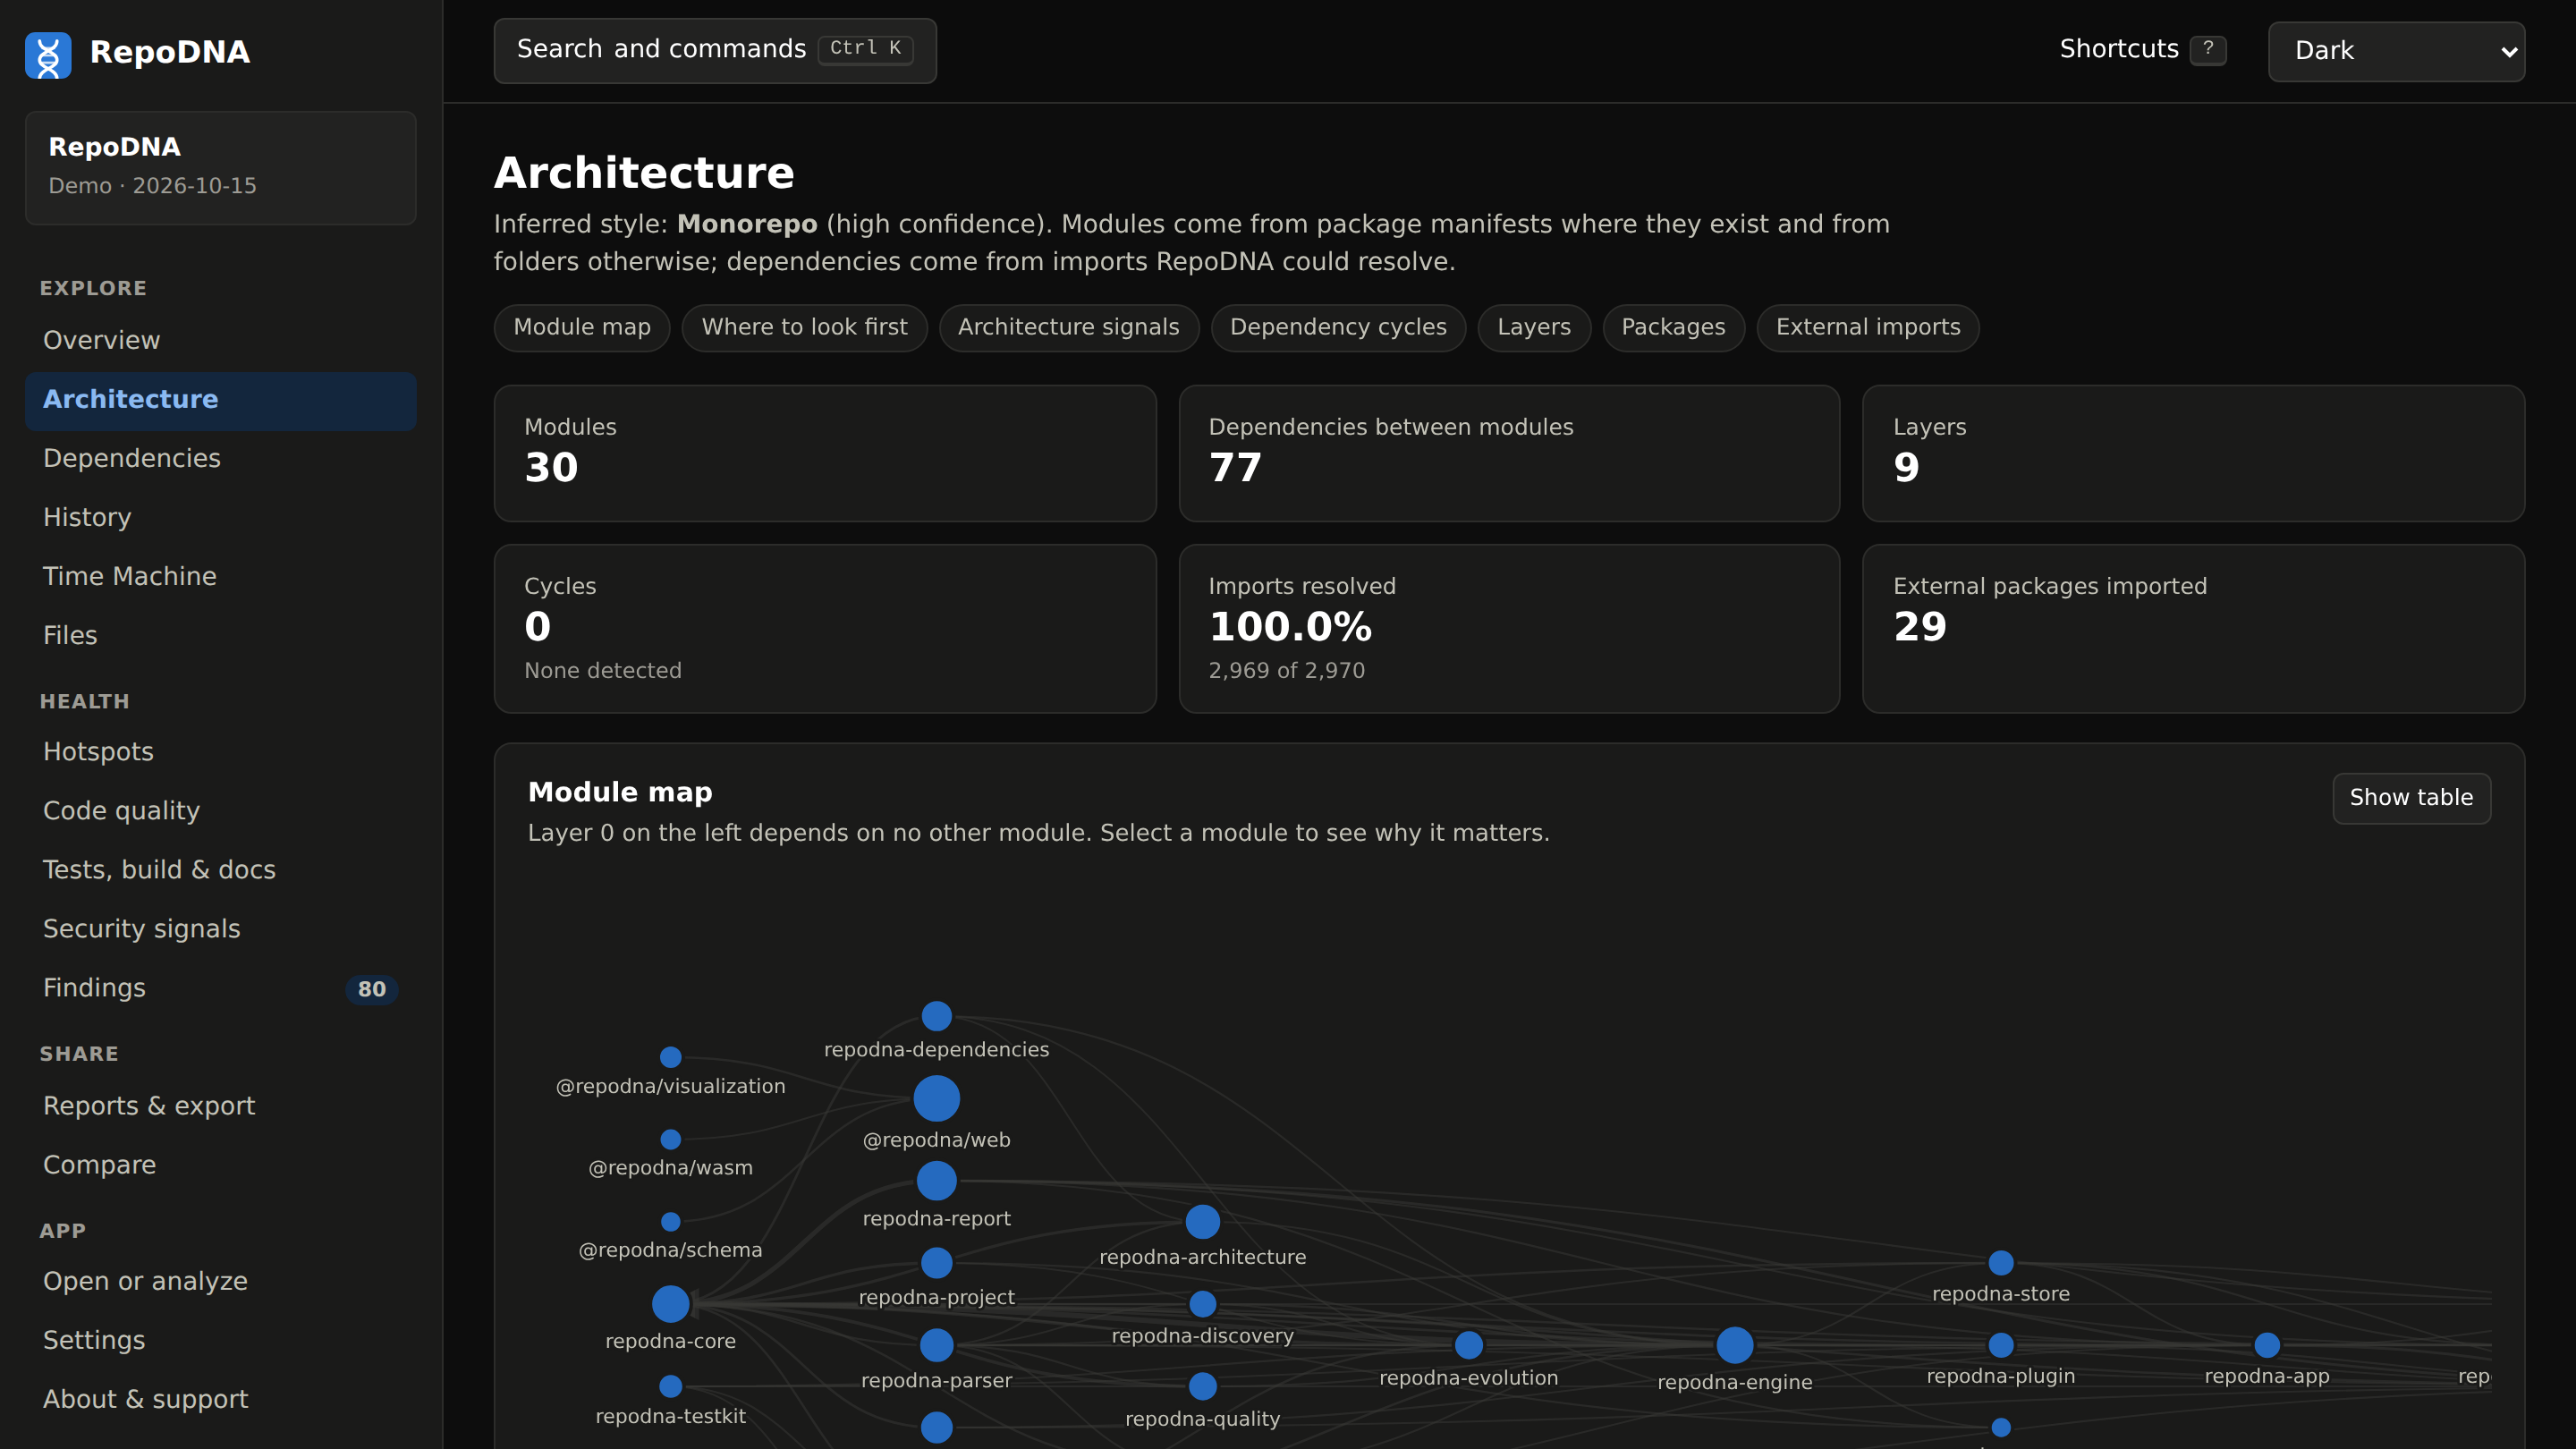
Task: Jump to the Packages section chip
Action: coord(1673,328)
